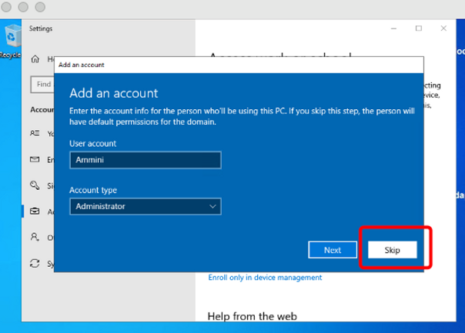Open the Recycle Bin desktop icon
The image size is (465, 333).
(12, 38)
